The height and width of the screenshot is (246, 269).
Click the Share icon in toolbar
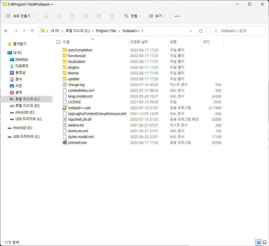[99, 16]
